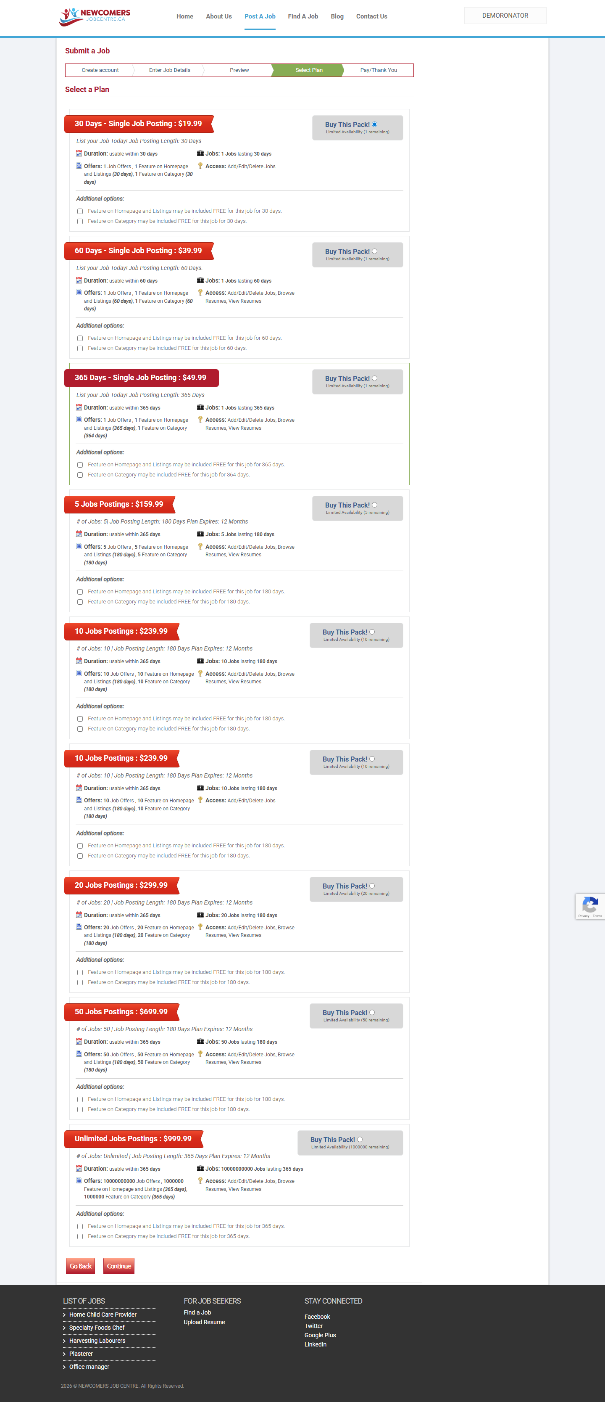Click the Go Back button
Image resolution: width=605 pixels, height=1402 pixels.
pos(80,1266)
